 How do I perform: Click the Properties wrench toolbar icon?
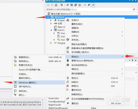click(x=89, y=5)
